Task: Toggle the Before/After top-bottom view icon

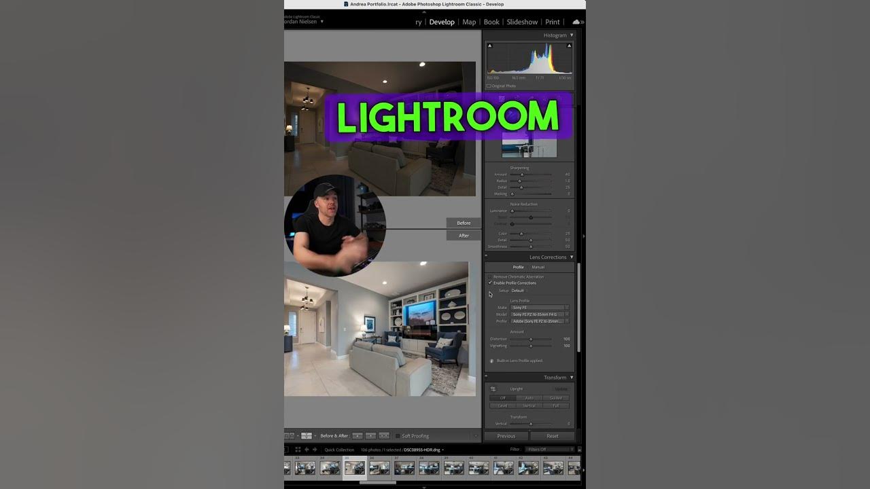Action: 307,435
